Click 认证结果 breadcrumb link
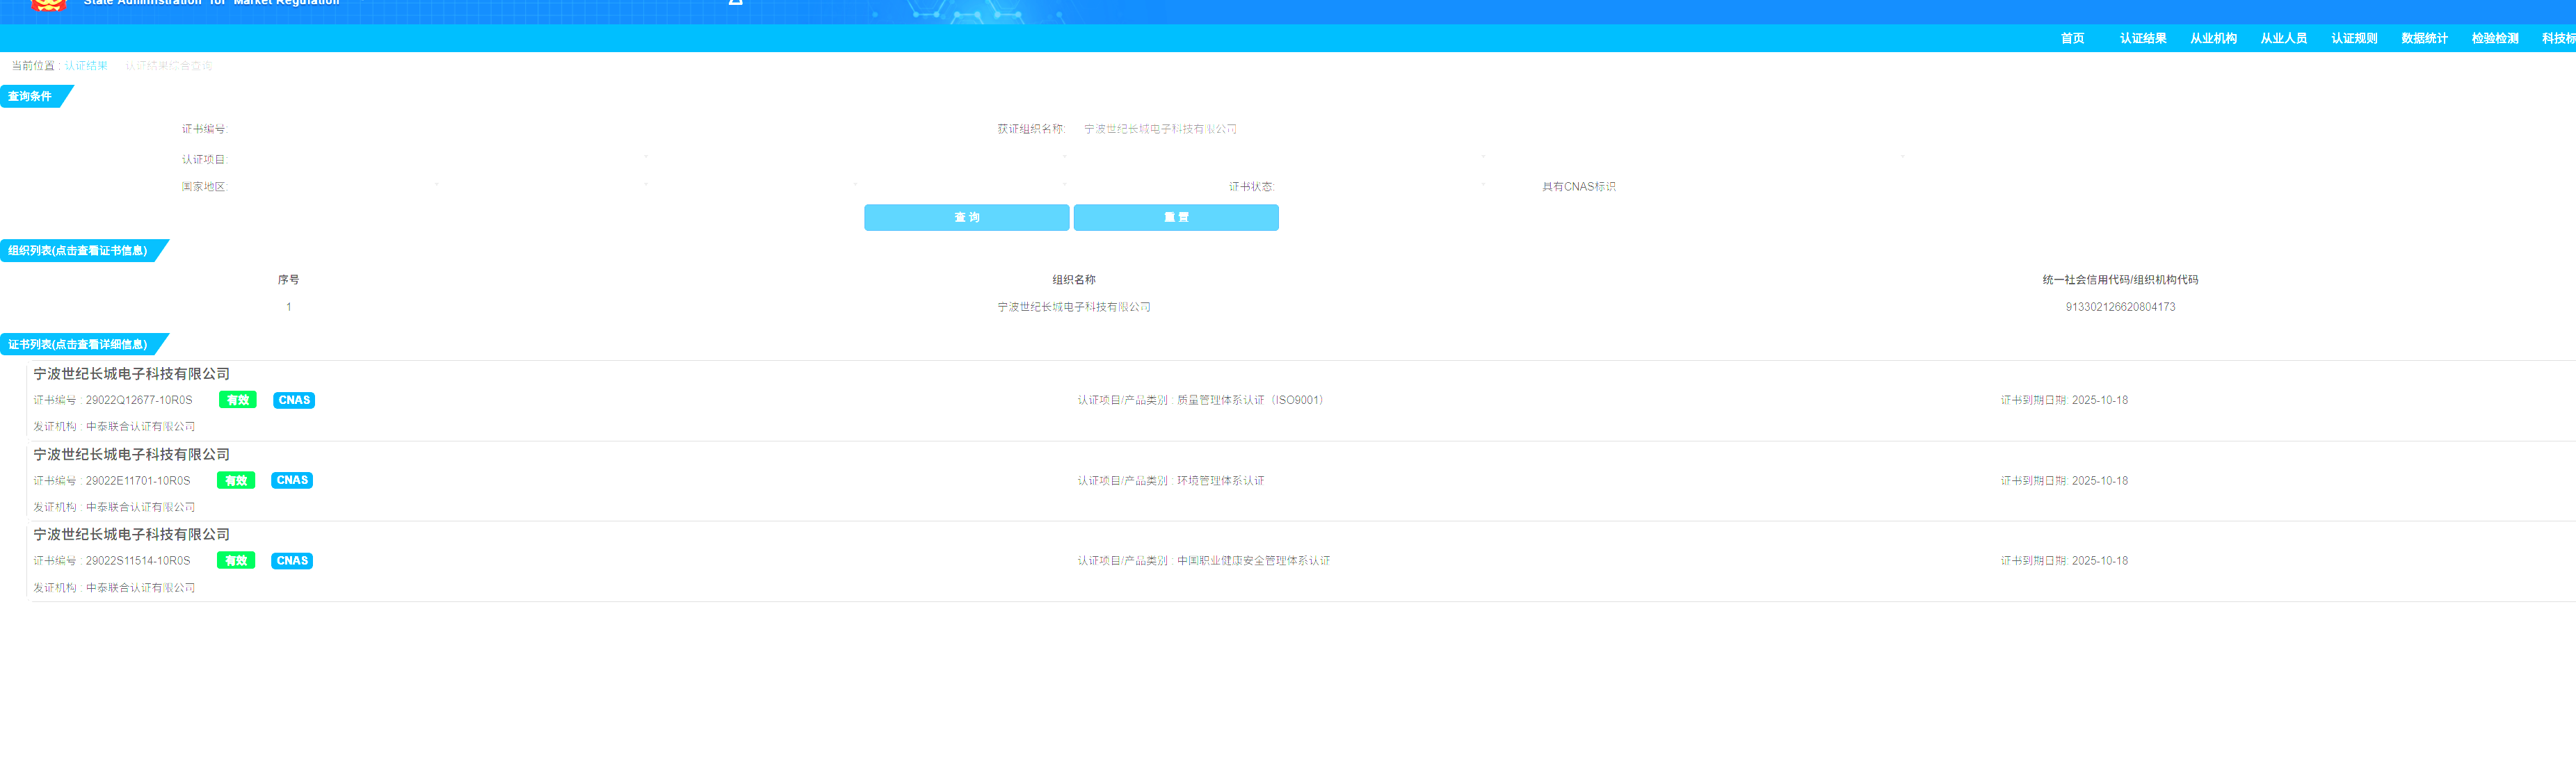The width and height of the screenshot is (2576, 771). 86,66
